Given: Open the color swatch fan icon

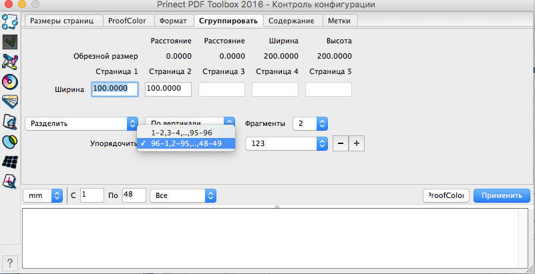Looking at the screenshot, I should [10, 101].
